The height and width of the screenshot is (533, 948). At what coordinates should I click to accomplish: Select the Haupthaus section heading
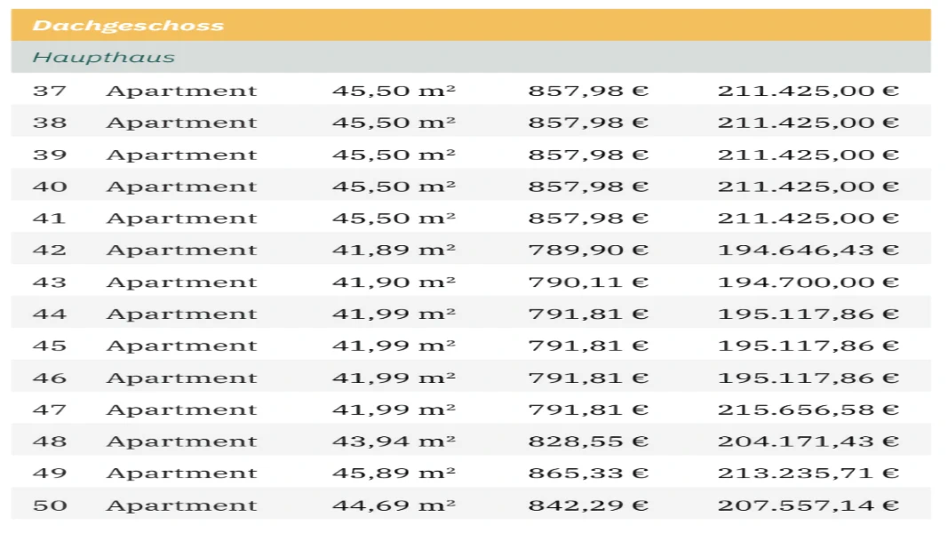tap(104, 58)
